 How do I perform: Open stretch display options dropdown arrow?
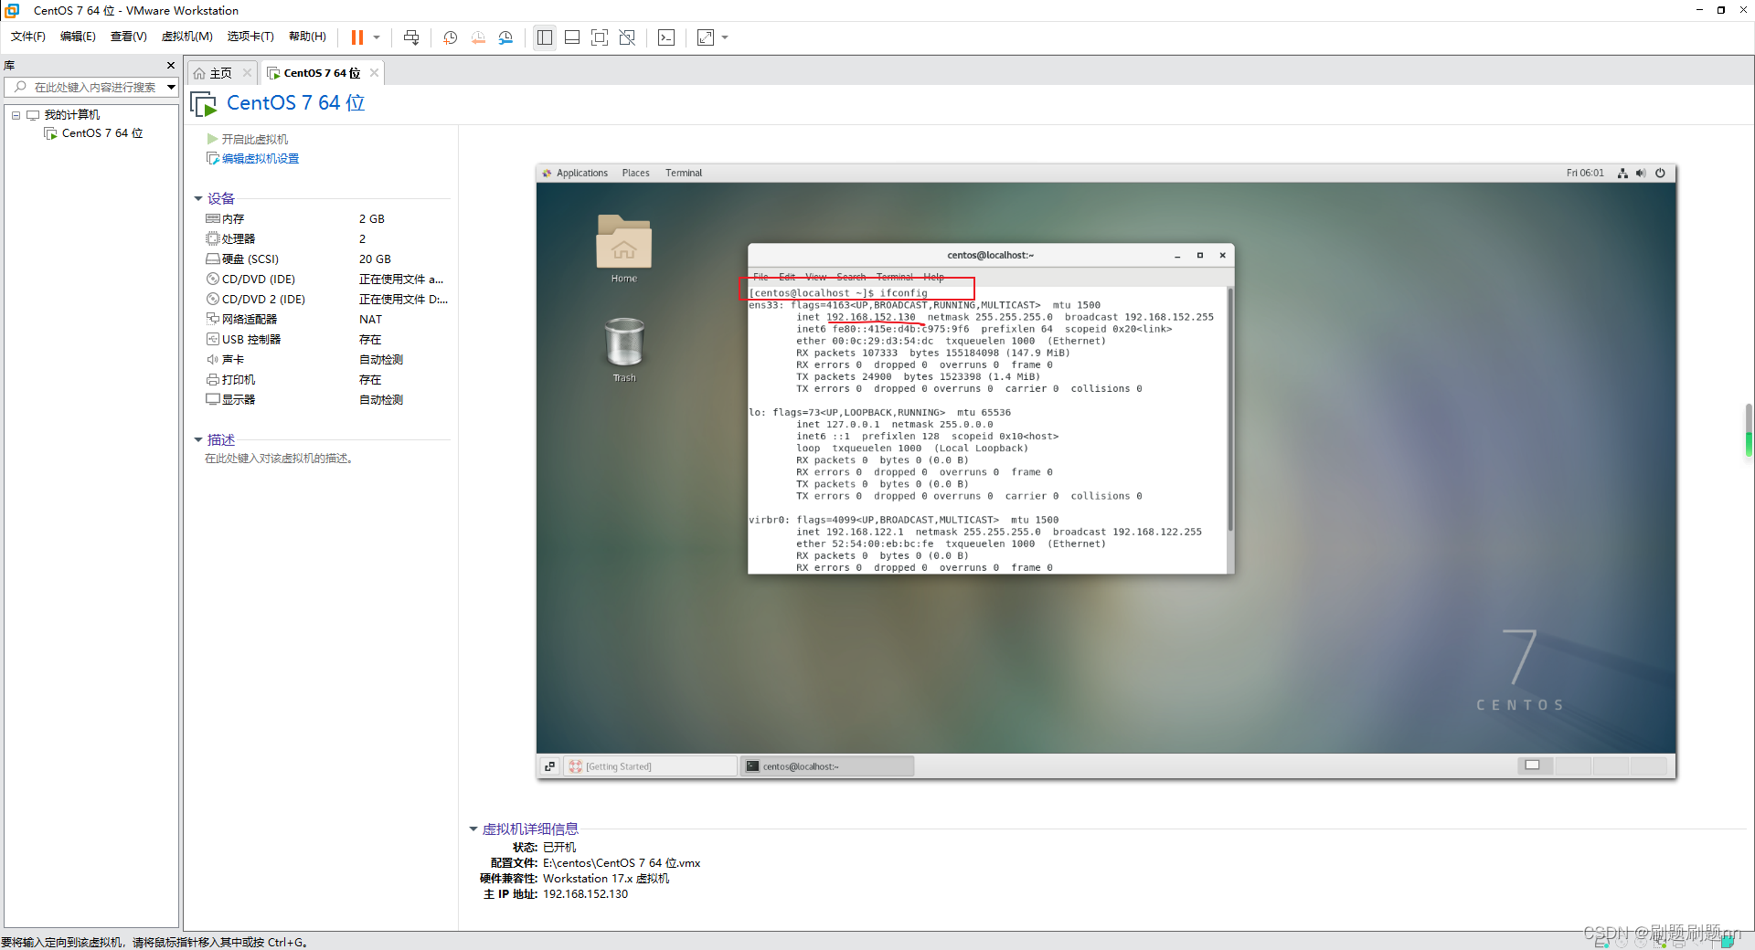(x=725, y=37)
